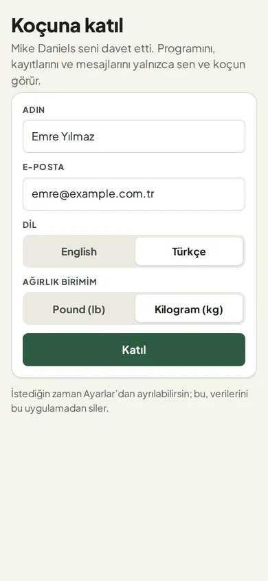Click the emre@example.com.tr address text

point(93,194)
